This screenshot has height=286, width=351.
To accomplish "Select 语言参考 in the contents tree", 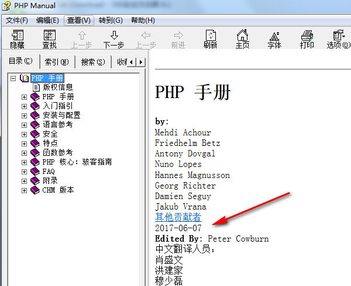I will 58,125.
